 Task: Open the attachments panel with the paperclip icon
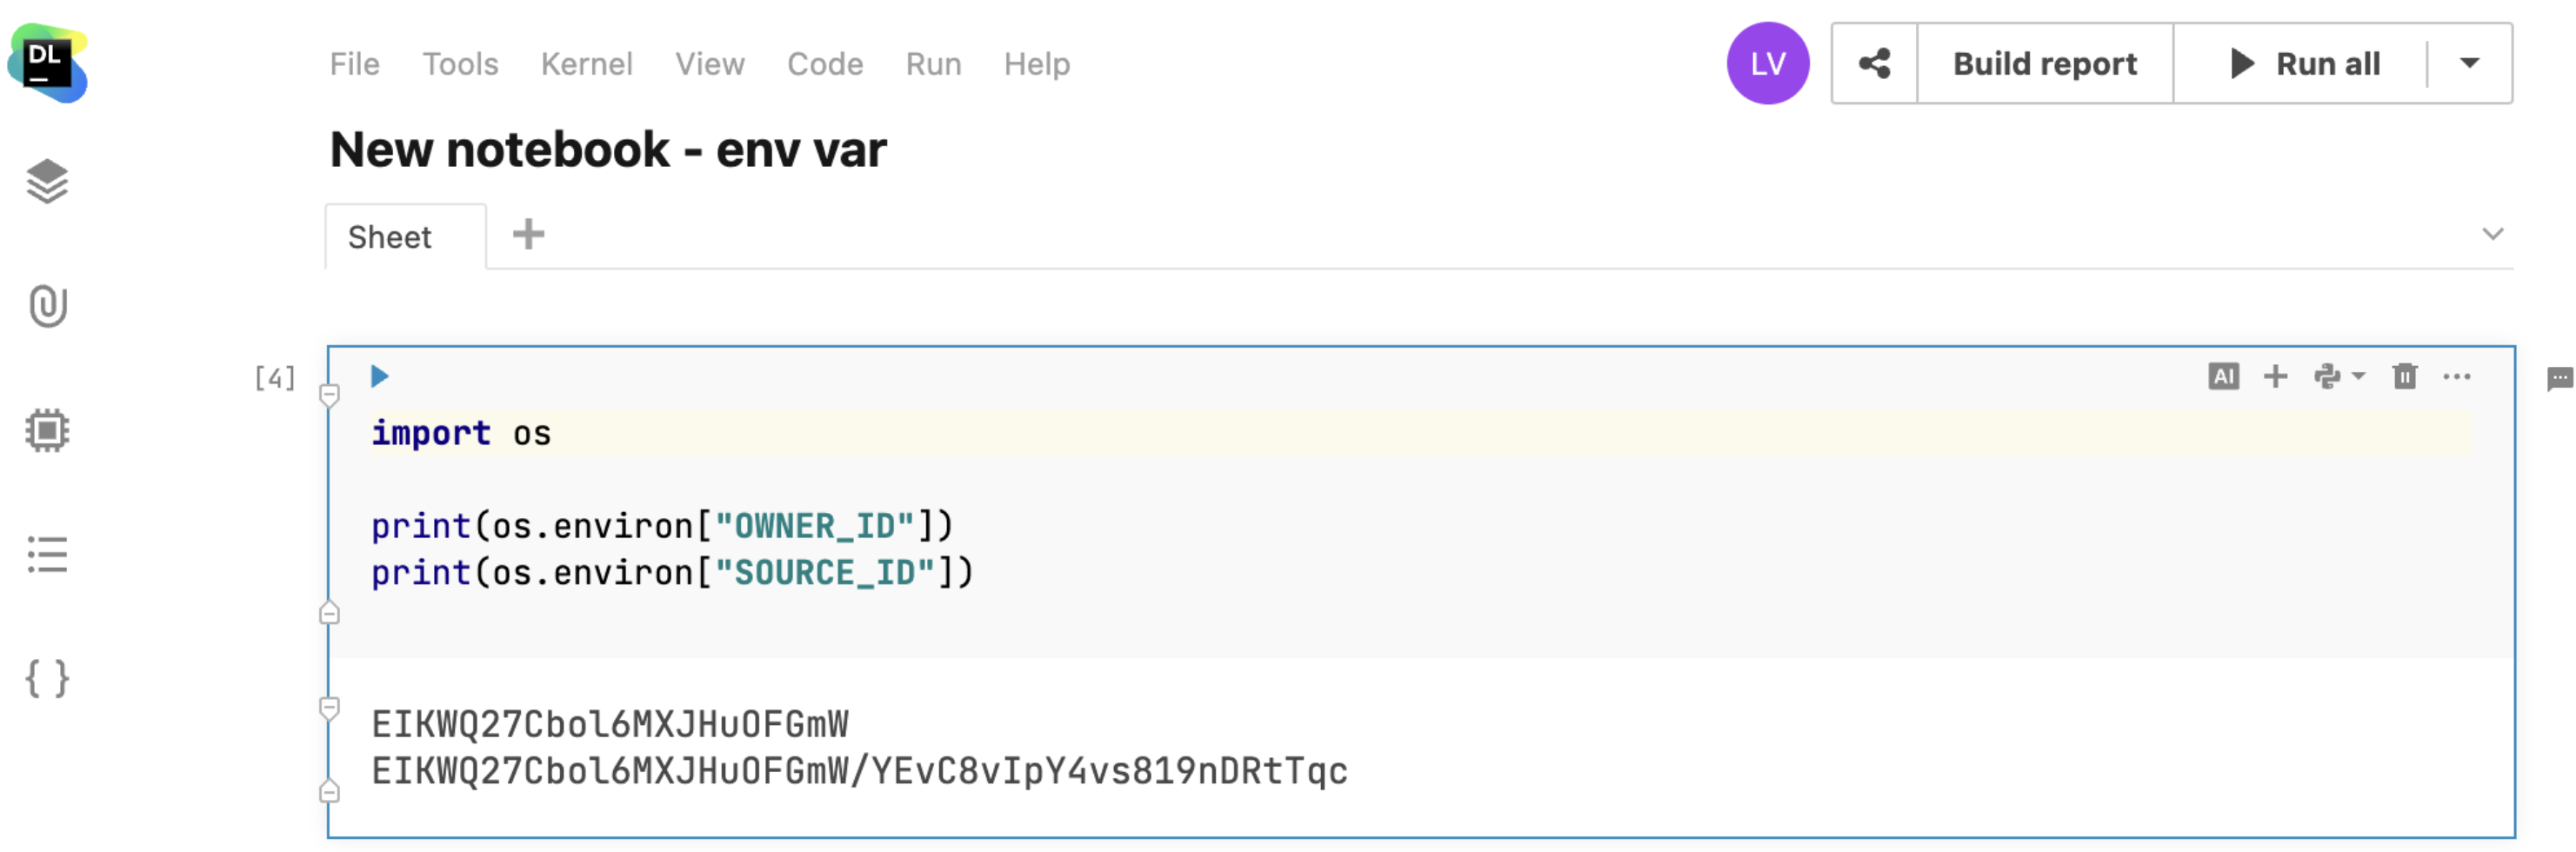point(47,306)
